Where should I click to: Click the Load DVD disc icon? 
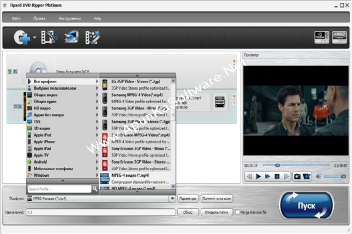pos(22,37)
